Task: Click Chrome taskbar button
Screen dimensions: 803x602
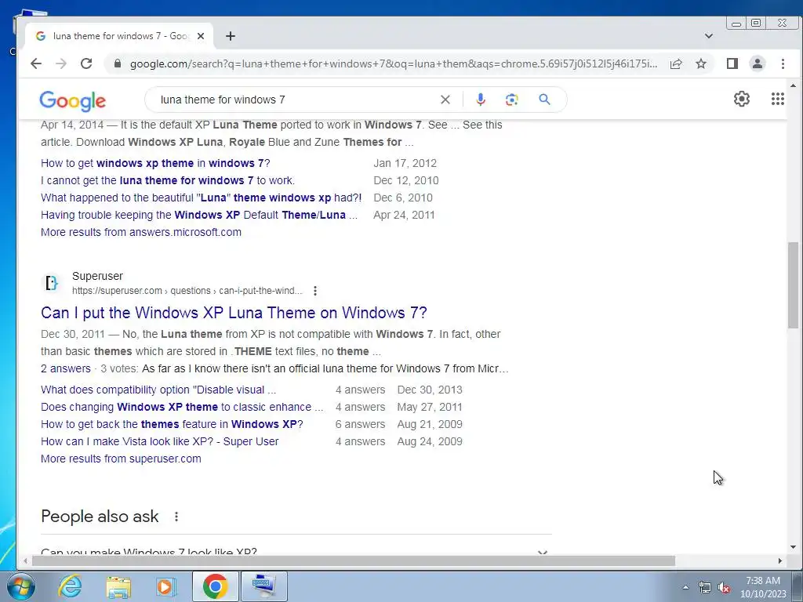Action: 215,586
